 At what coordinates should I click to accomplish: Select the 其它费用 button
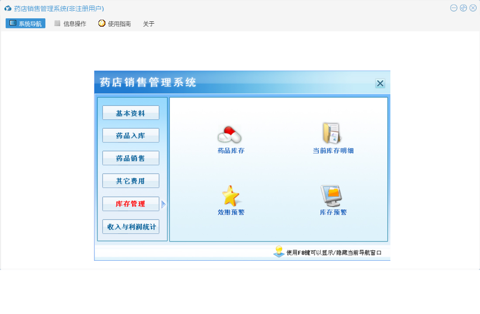click(x=131, y=181)
